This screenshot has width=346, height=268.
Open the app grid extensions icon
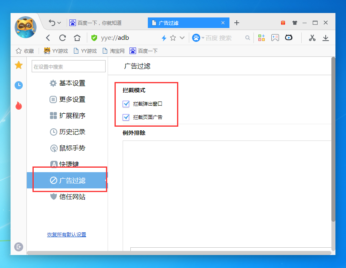click(262, 37)
